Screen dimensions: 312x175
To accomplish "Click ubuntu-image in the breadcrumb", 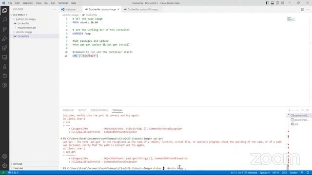I will tap(70, 15).
